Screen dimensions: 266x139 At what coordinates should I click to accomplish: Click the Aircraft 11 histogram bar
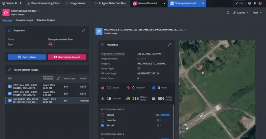coord(161,125)
